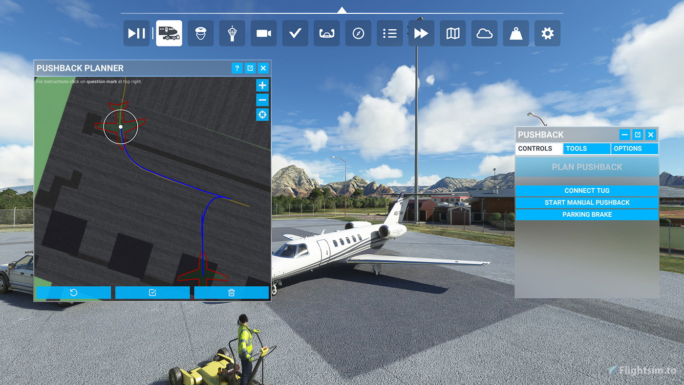Open the sim rate control via fast-forward icon
This screenshot has height=385, width=684.
pos(421,33)
